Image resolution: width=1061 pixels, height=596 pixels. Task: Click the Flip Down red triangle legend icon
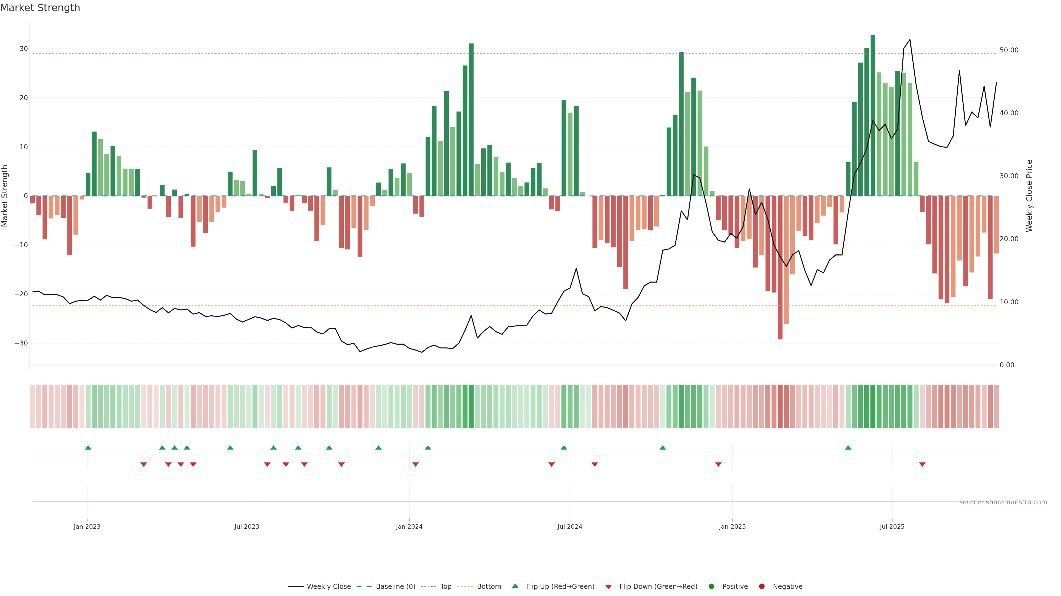tap(608, 587)
